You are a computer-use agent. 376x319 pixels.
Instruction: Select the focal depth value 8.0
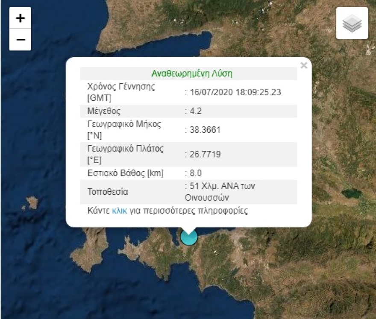pyautogui.click(x=196, y=173)
